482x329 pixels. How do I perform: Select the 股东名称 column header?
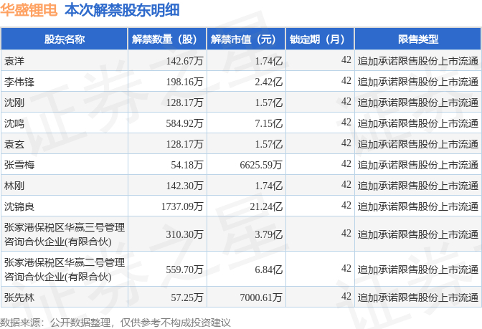[65, 39]
